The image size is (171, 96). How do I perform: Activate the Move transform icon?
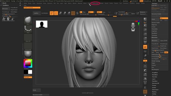click(x=60, y=13)
